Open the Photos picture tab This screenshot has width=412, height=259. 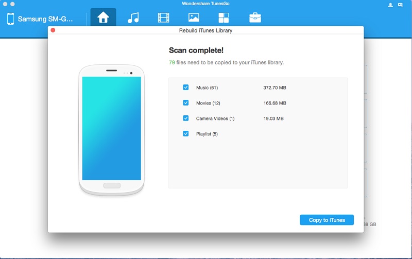(x=194, y=18)
